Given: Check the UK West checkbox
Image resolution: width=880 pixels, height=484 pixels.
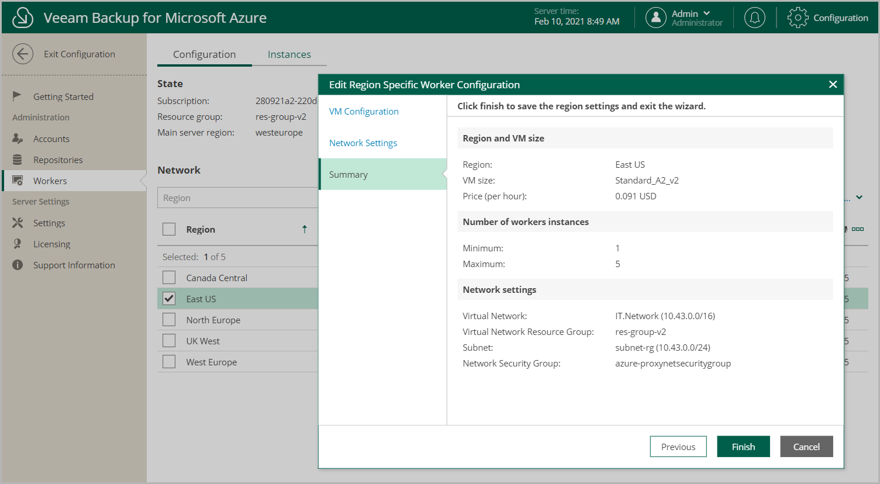Looking at the screenshot, I should (169, 341).
